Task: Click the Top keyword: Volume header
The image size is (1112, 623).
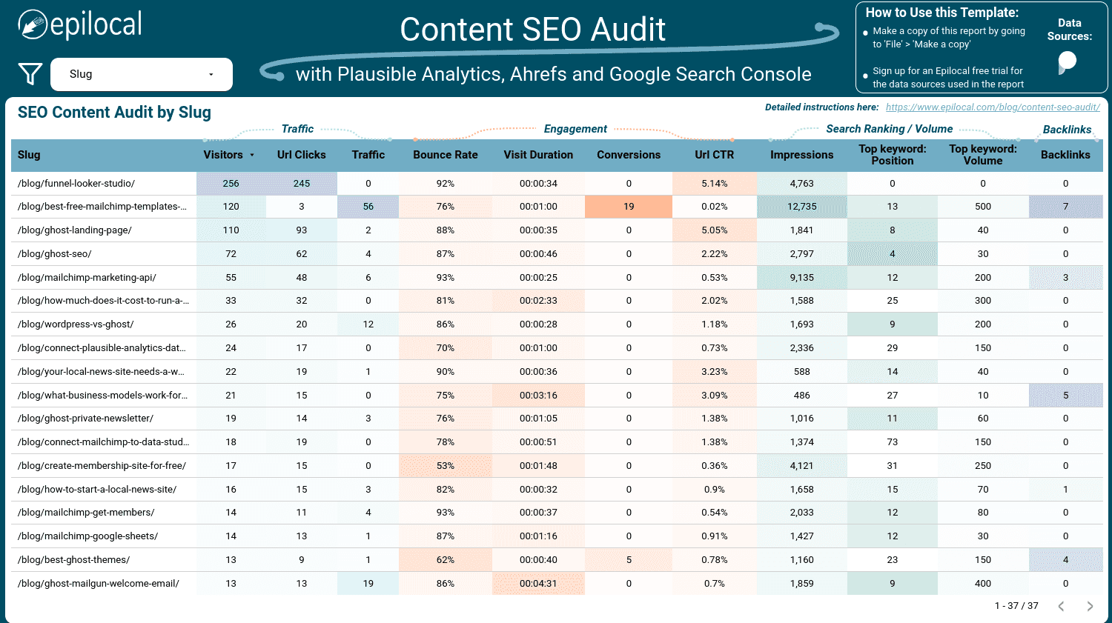Action: (983, 155)
